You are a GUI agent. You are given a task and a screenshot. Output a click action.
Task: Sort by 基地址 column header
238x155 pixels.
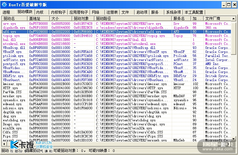39,19
